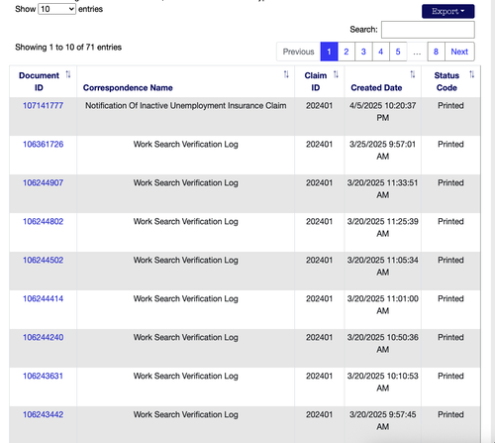Open document 106244907
This screenshot has width=495, height=443.
tap(43, 183)
